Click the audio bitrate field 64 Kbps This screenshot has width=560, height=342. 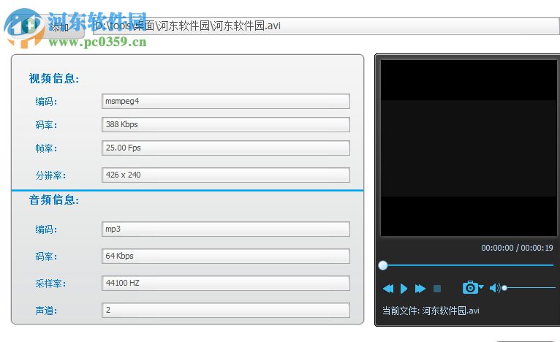point(226,256)
